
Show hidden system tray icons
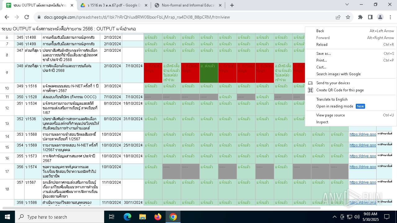(x=334, y=217)
